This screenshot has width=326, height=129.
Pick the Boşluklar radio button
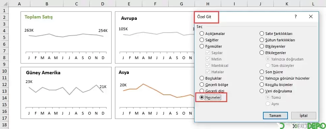[x=210, y=78]
